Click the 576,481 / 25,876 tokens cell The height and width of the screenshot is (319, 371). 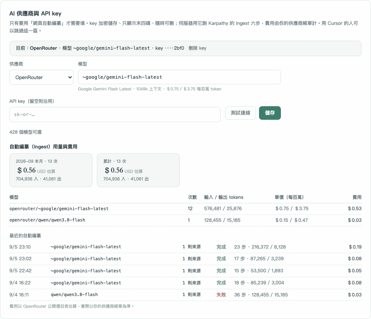(223, 209)
